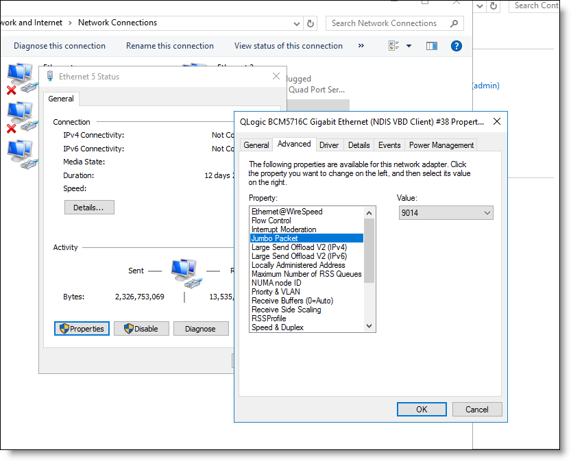Click the (admin) link in background window

pyautogui.click(x=486, y=86)
